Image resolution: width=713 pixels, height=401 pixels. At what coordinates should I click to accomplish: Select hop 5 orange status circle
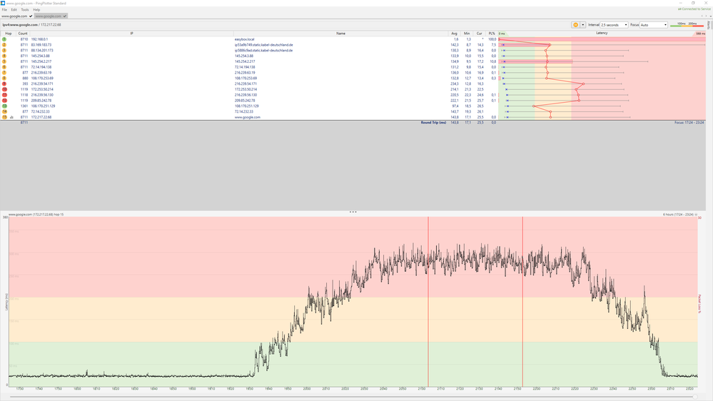click(4, 61)
